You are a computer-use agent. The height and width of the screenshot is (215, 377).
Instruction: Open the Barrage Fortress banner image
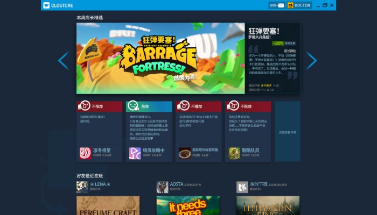(160, 58)
